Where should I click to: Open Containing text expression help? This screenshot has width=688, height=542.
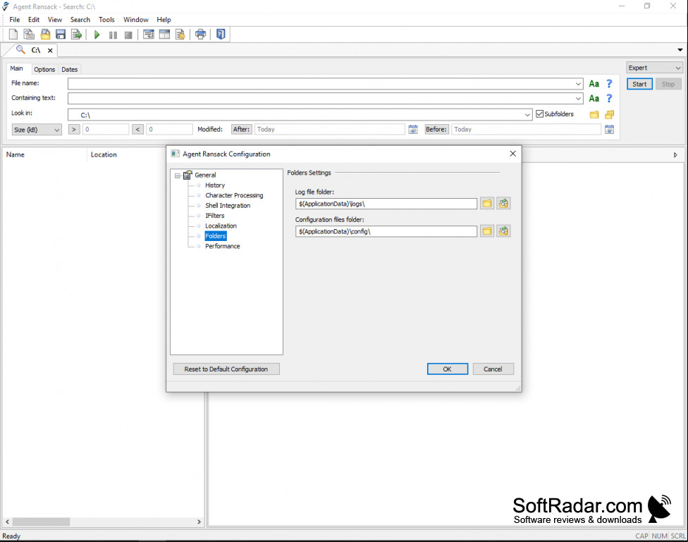[609, 98]
